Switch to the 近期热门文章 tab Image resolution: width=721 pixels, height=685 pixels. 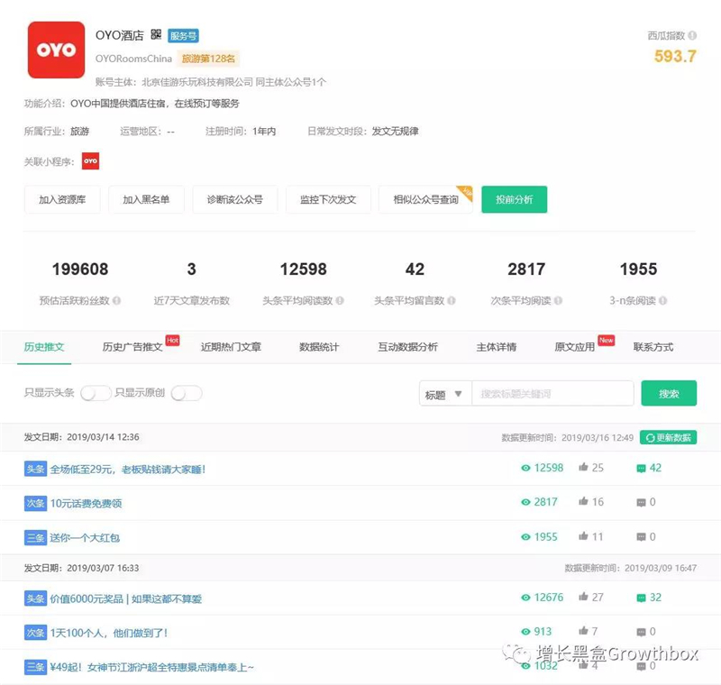[231, 347]
